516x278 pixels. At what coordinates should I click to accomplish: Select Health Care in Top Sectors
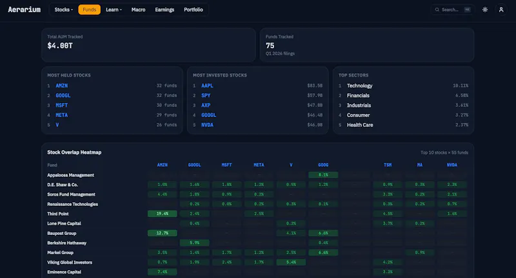pyautogui.click(x=360, y=125)
